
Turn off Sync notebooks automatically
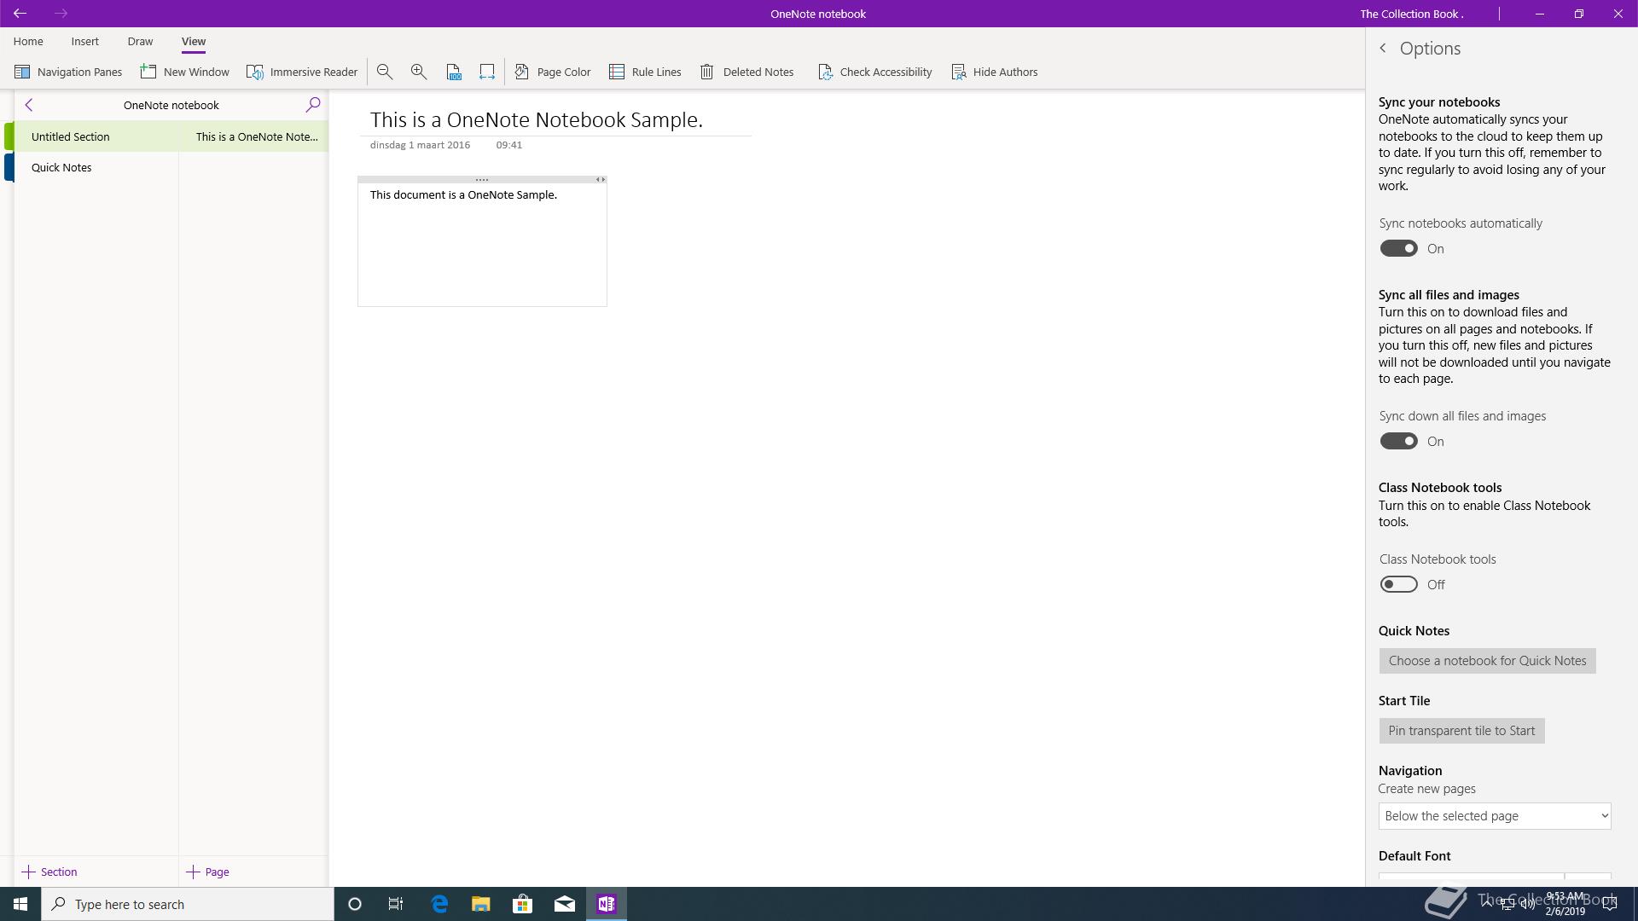click(x=1399, y=248)
